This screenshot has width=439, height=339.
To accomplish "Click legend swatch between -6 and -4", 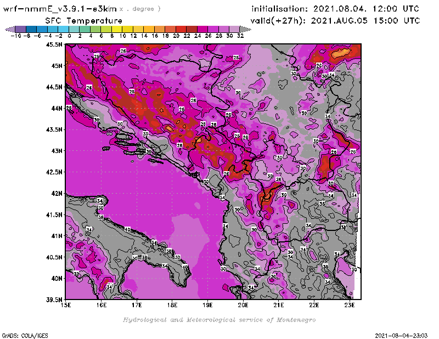I will 42,29.
